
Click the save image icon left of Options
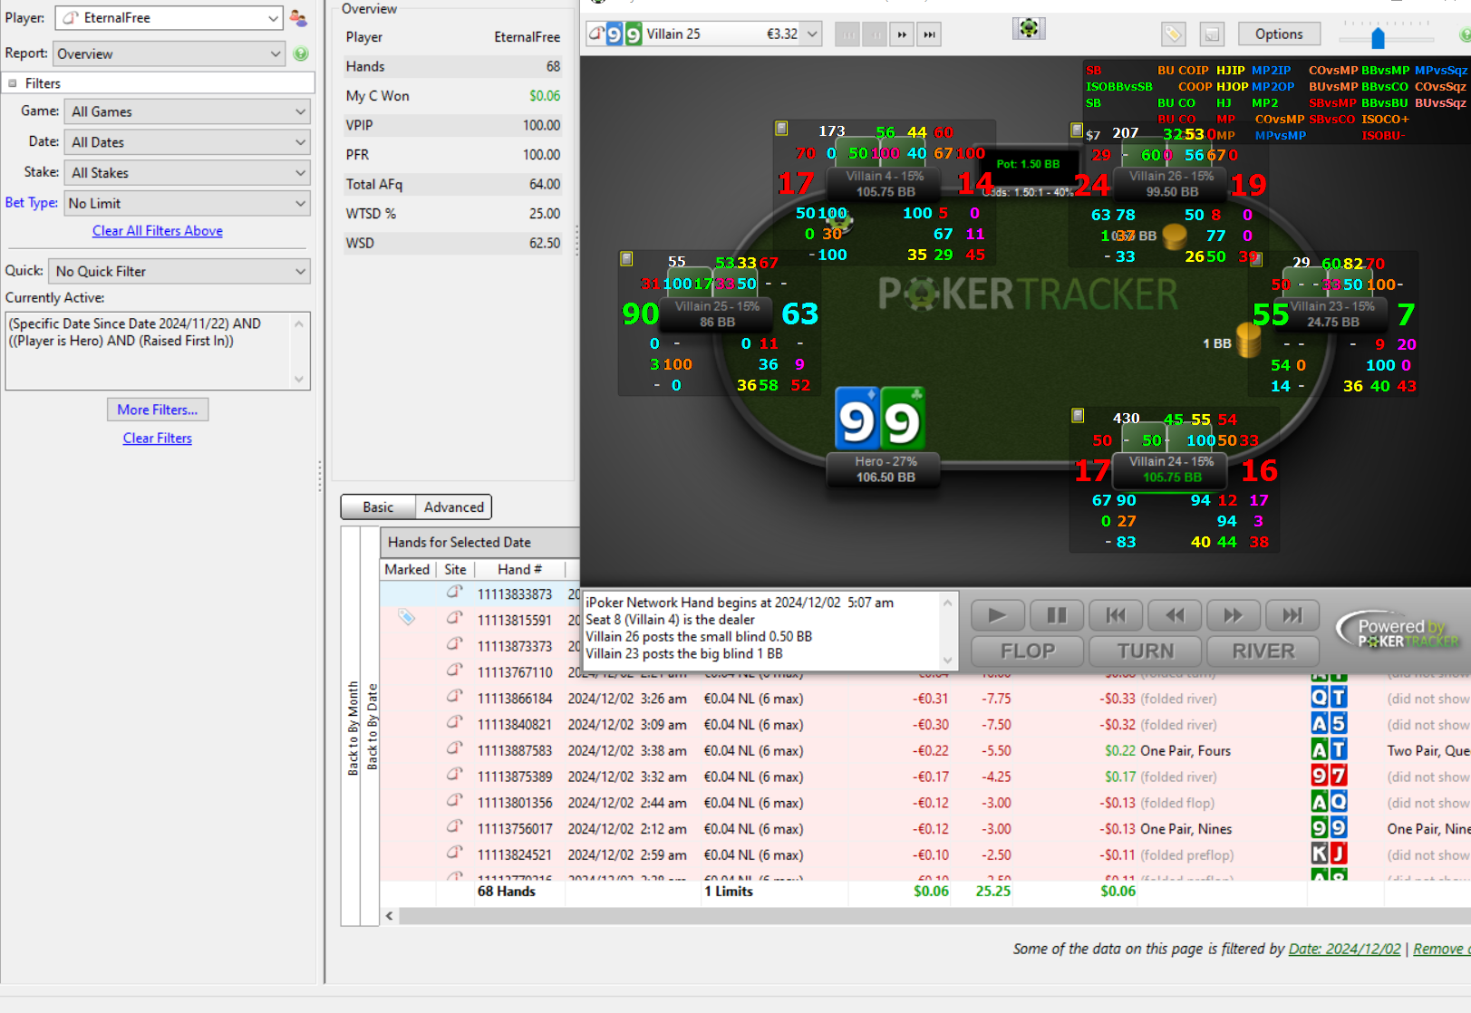click(1212, 34)
